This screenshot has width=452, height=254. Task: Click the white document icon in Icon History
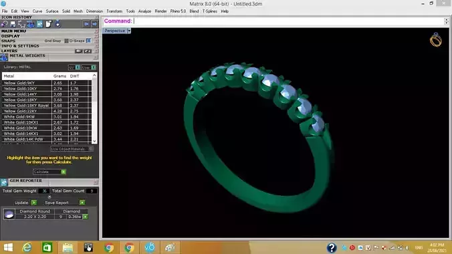click(48, 24)
